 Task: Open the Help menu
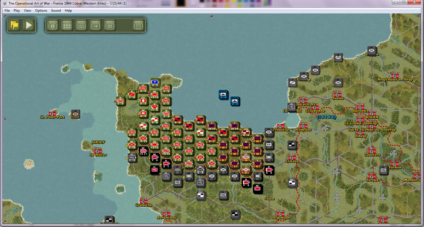coord(68,11)
